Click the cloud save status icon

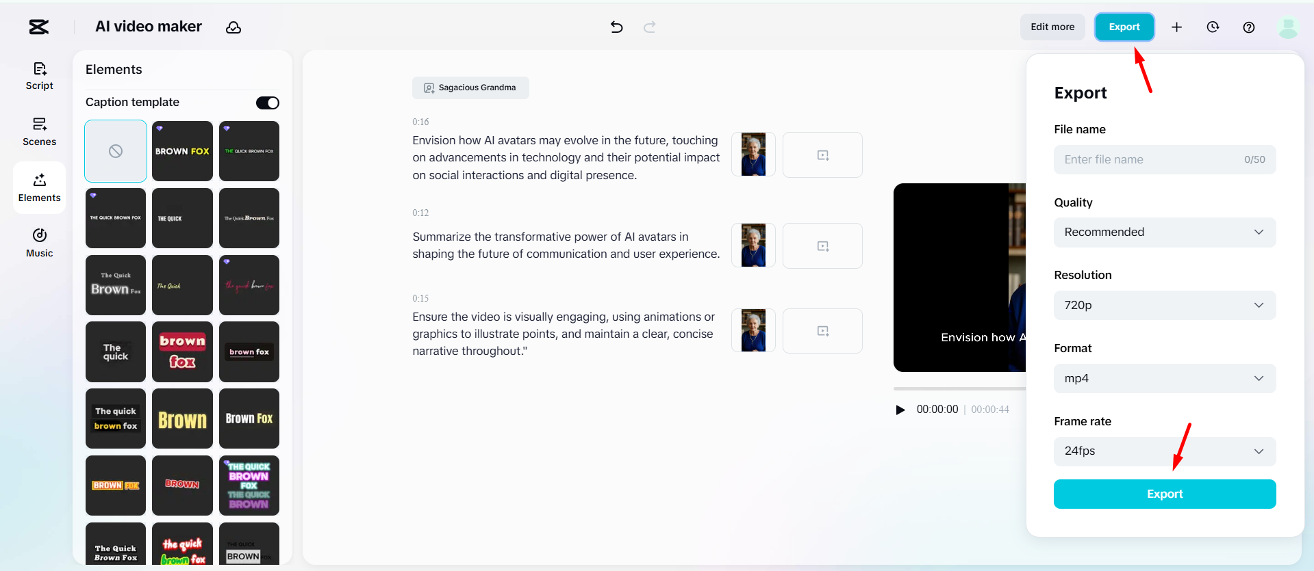point(233,27)
